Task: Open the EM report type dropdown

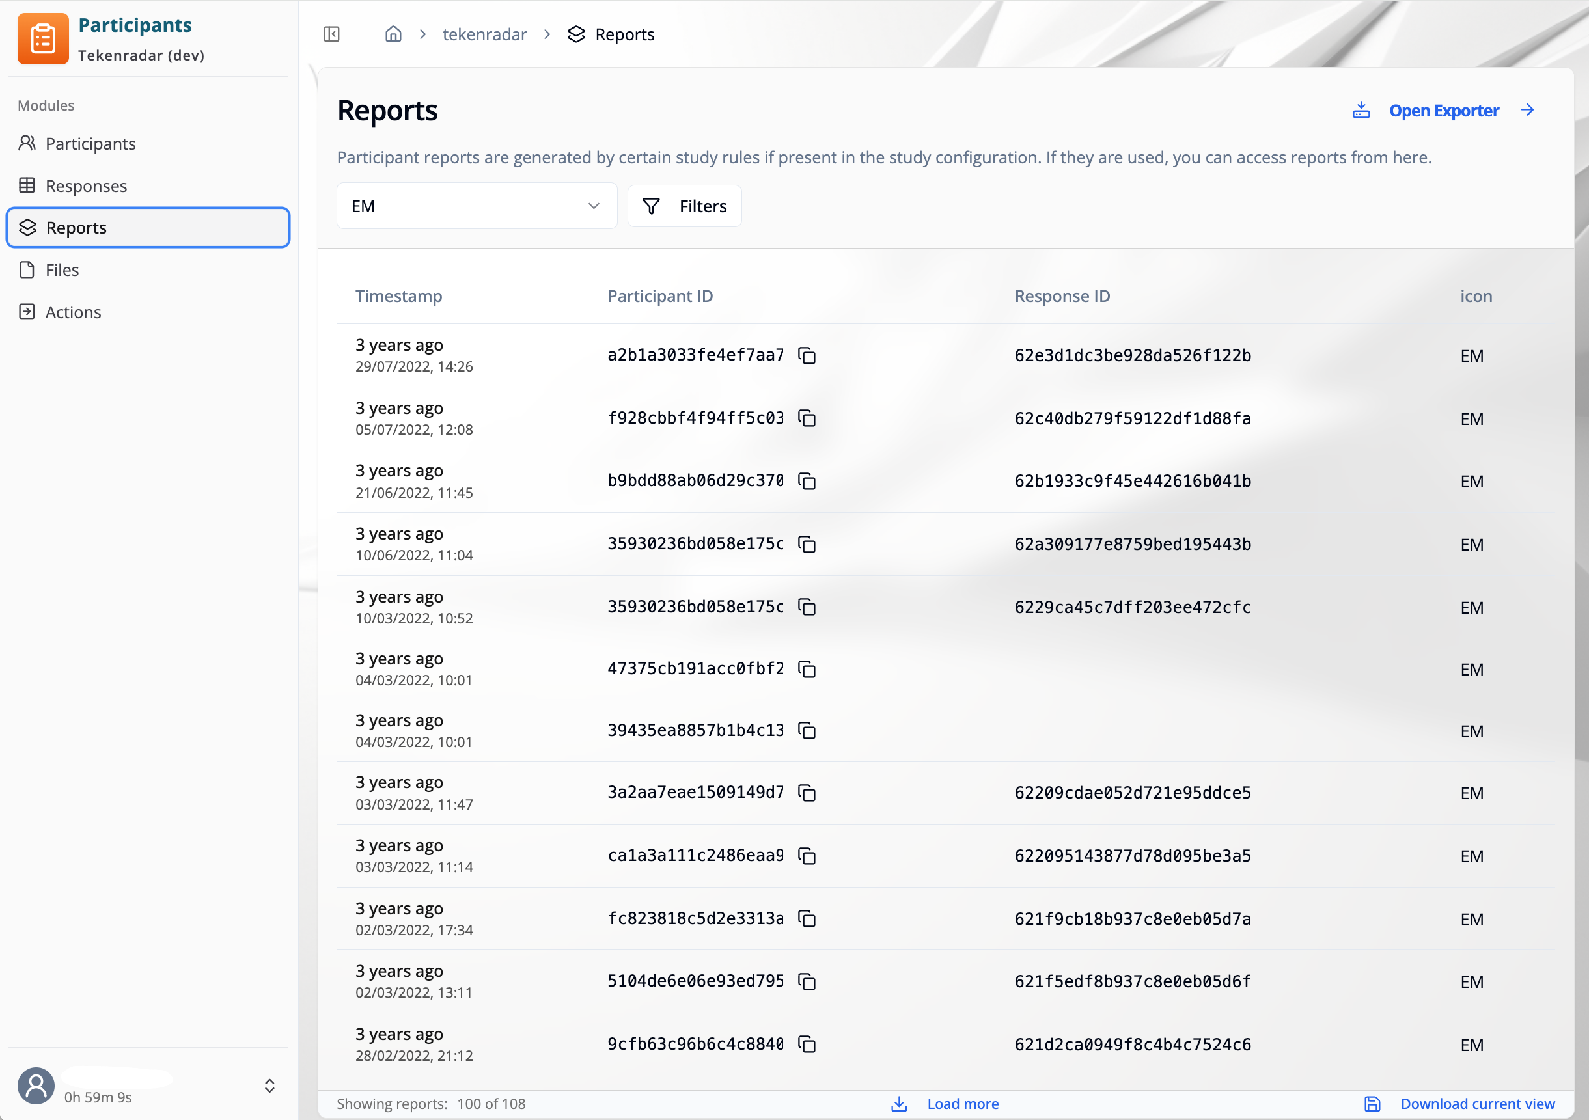Action: 476,206
